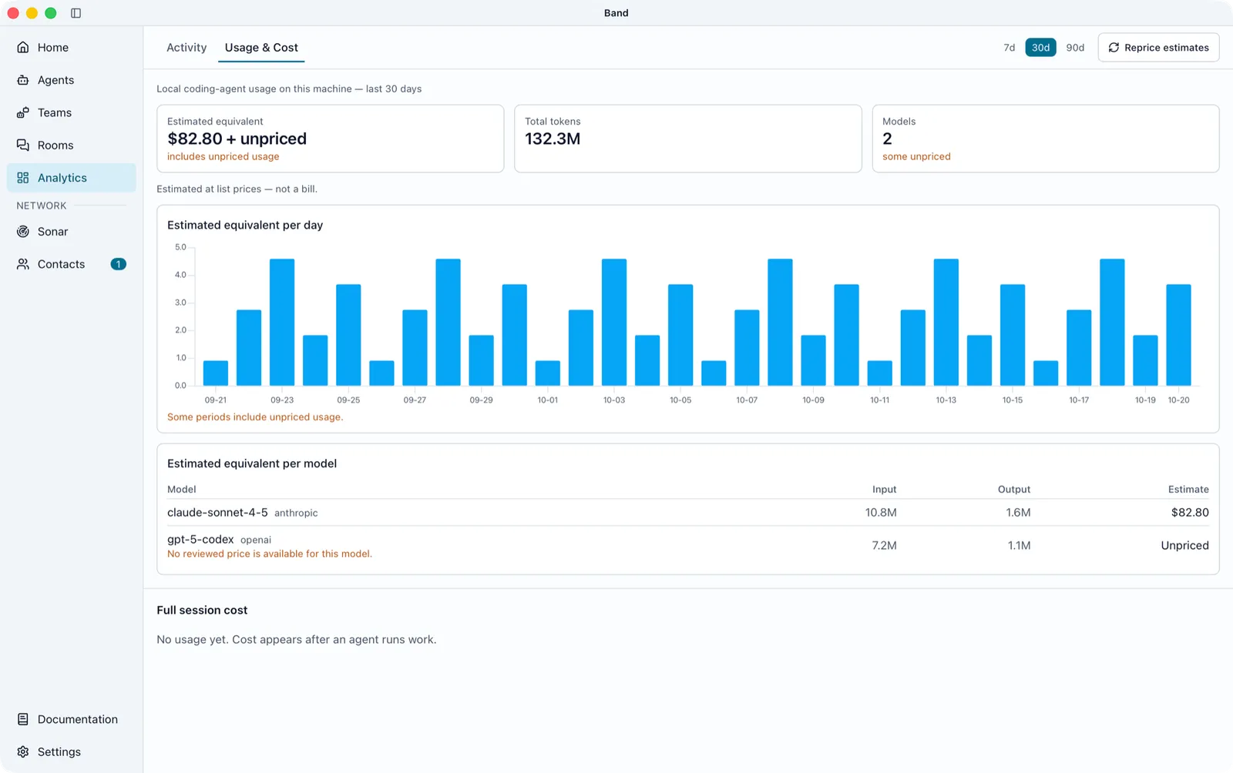The width and height of the screenshot is (1233, 773).
Task: Click the 10-03 date label on chart
Action: (x=614, y=400)
